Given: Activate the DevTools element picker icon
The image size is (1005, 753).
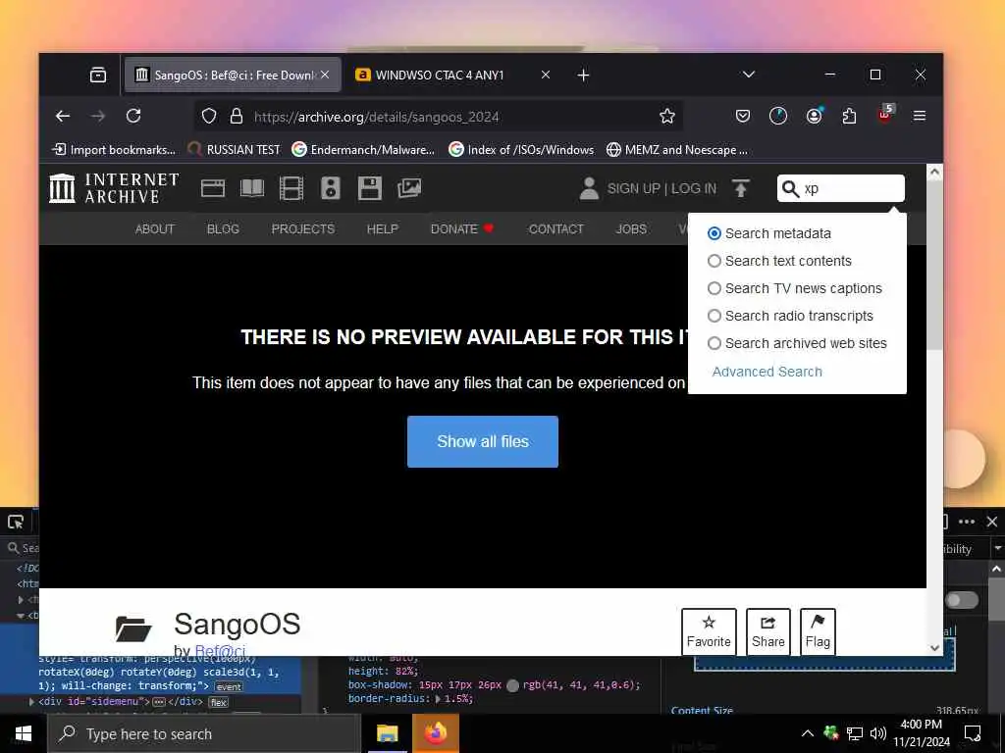Looking at the screenshot, I should pyautogui.click(x=16, y=522).
